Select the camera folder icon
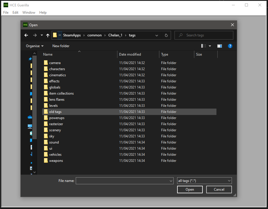The height and width of the screenshot is (209, 268). click(46, 63)
